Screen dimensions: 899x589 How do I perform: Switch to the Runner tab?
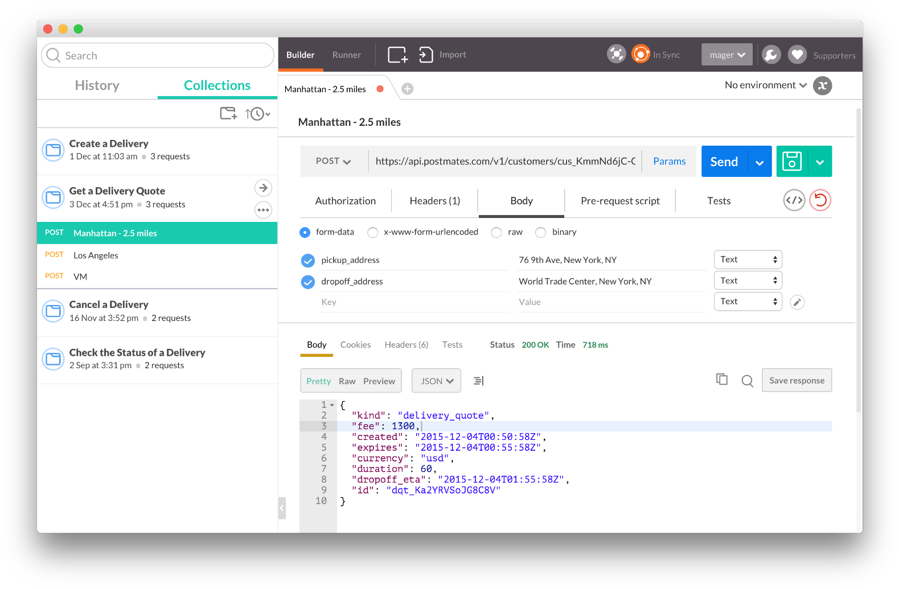(x=347, y=55)
